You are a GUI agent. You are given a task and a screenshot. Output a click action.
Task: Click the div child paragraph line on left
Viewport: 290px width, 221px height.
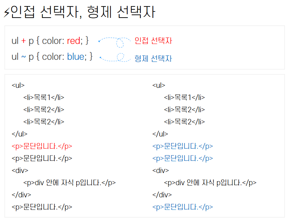[x=70, y=183]
